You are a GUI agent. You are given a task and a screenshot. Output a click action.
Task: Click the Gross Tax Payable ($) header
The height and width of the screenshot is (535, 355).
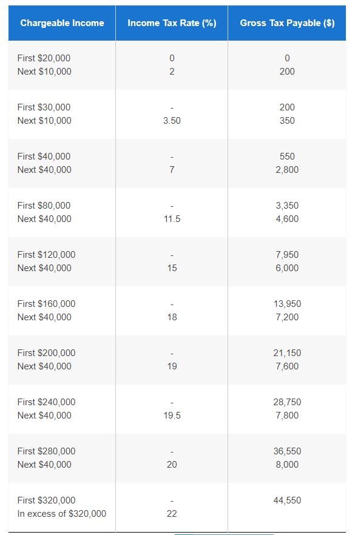(x=287, y=23)
